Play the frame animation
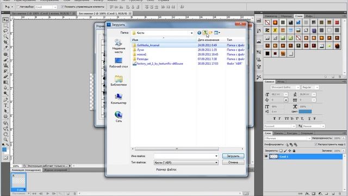The width and height of the screenshot is (348, 196). (47, 194)
